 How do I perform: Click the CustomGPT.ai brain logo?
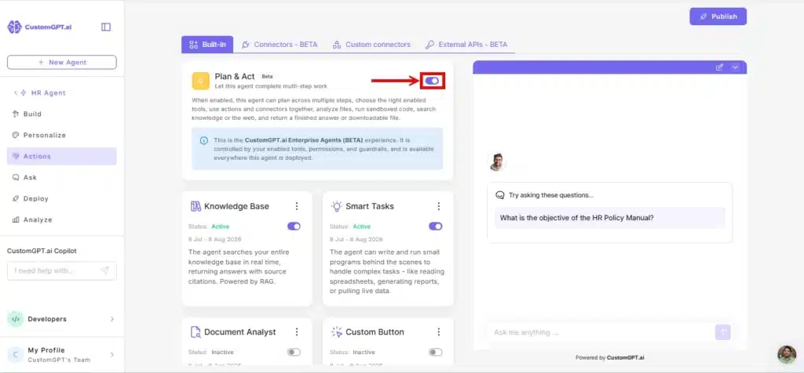click(14, 27)
